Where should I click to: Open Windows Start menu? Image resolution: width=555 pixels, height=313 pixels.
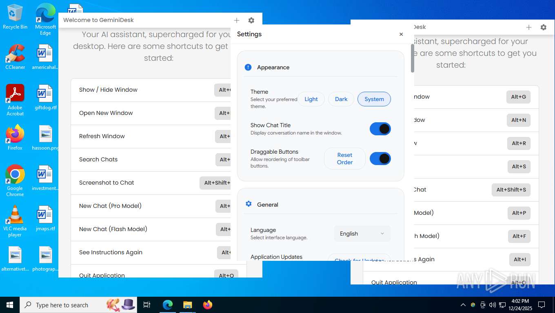tap(10, 305)
